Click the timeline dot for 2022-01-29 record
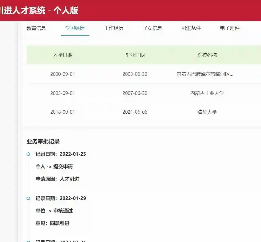This screenshot has height=242, width=261. [28, 198]
